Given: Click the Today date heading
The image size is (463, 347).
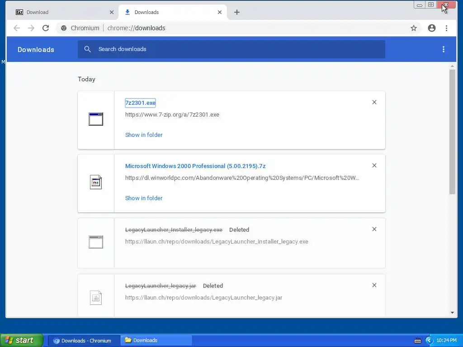Looking at the screenshot, I should [86, 79].
